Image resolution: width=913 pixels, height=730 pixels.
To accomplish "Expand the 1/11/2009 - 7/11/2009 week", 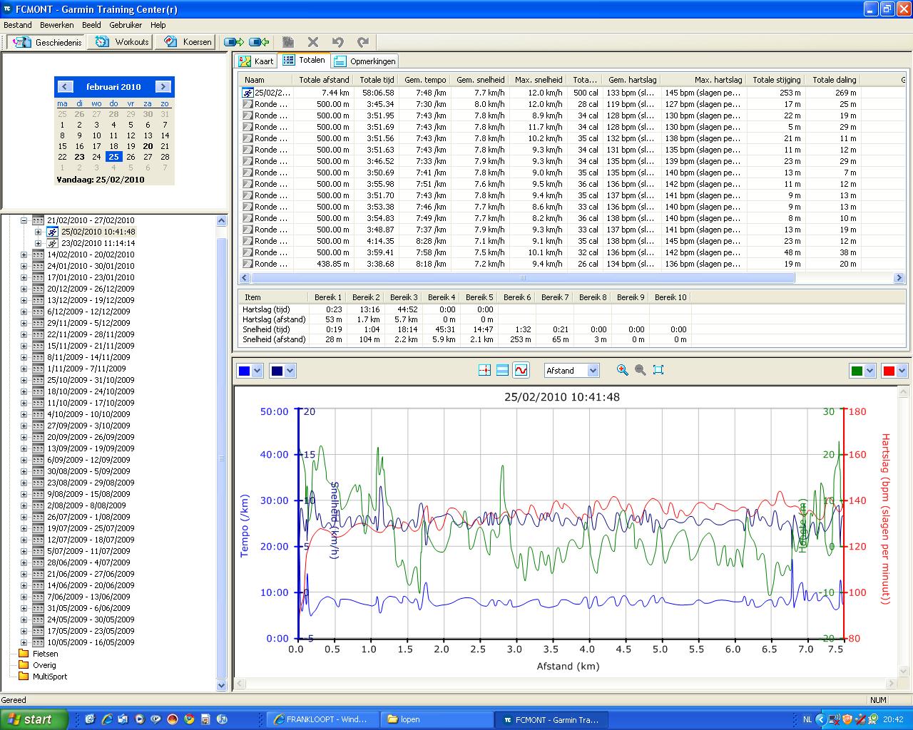I will pyautogui.click(x=24, y=369).
